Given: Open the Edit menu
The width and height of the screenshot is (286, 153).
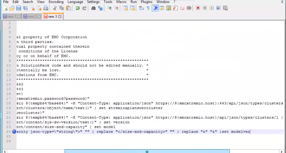Looking at the screenshot, I should (15, 2).
